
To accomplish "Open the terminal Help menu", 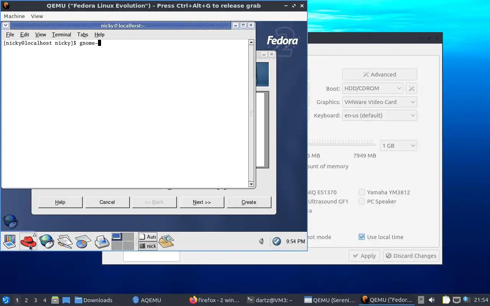I will click(x=99, y=34).
